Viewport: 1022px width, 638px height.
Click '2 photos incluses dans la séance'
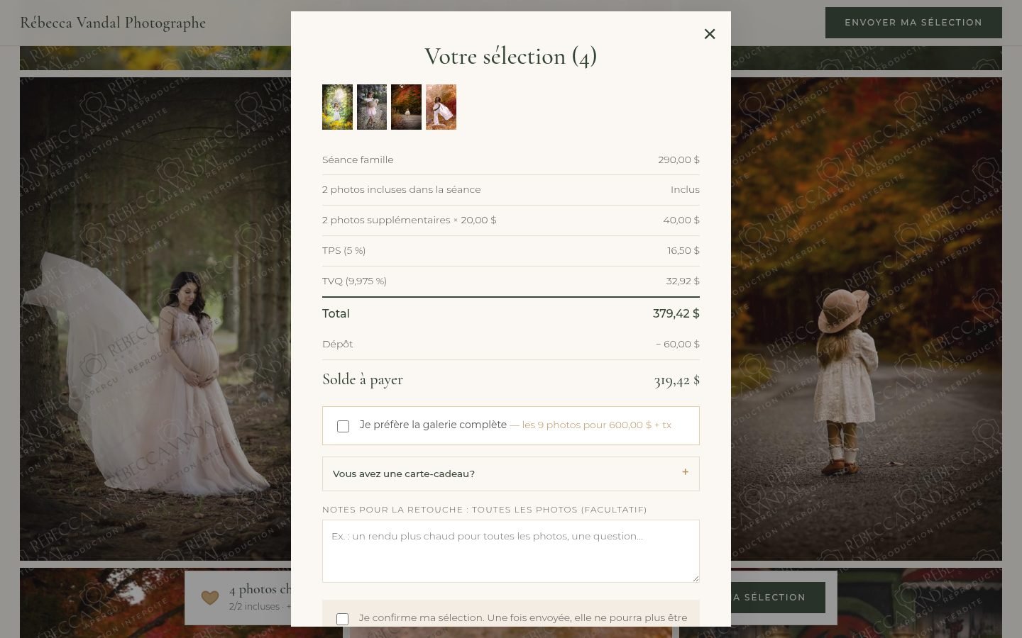(402, 189)
